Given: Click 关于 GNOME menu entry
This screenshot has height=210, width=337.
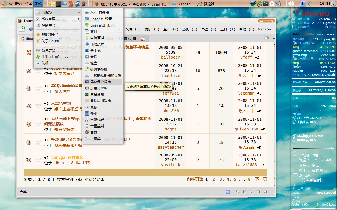Looking at the screenshot, I should coord(58,41).
